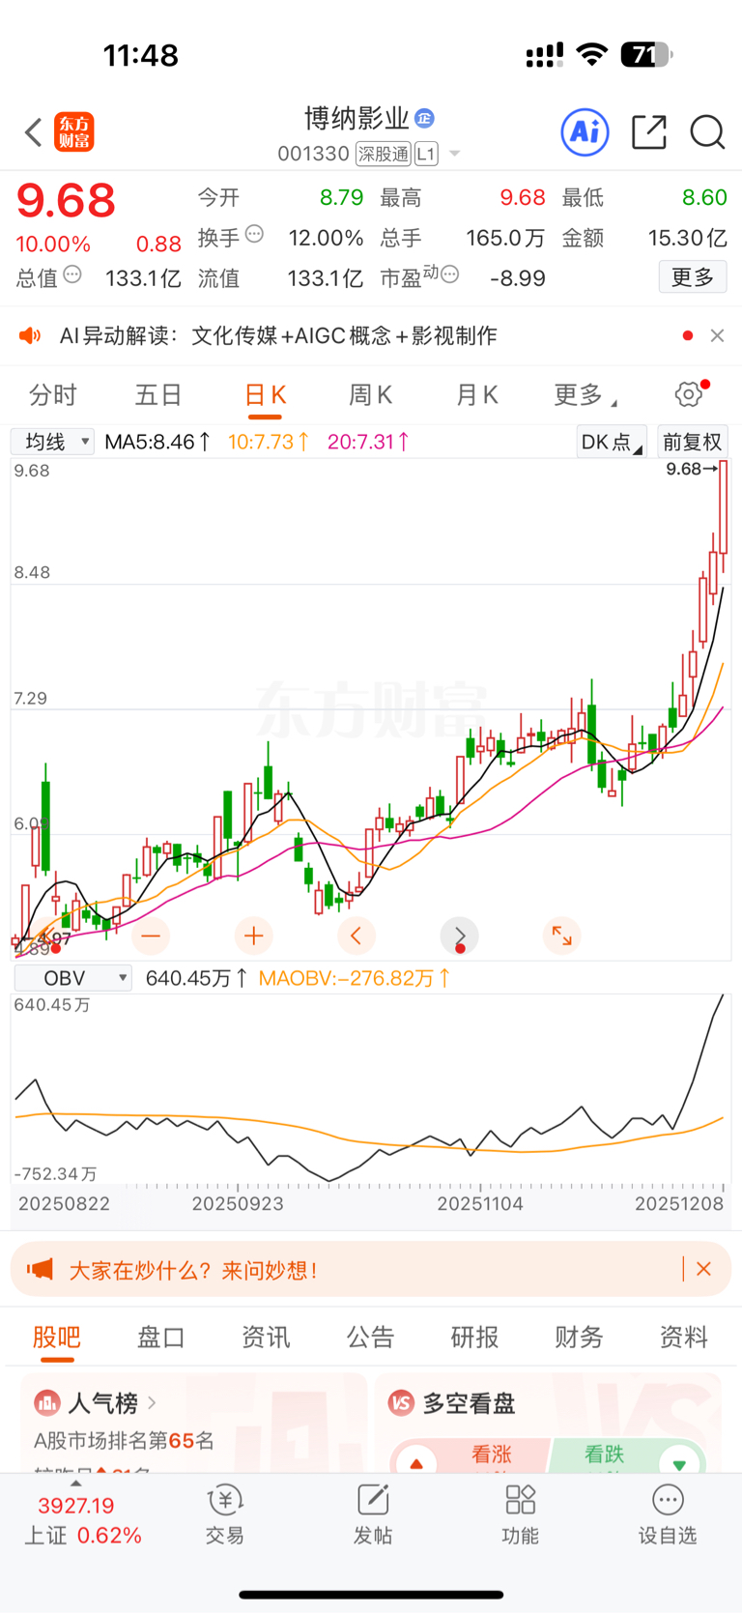The width and height of the screenshot is (742, 1613).
Task: Open the 资料 tab
Action: pyautogui.click(x=683, y=1337)
